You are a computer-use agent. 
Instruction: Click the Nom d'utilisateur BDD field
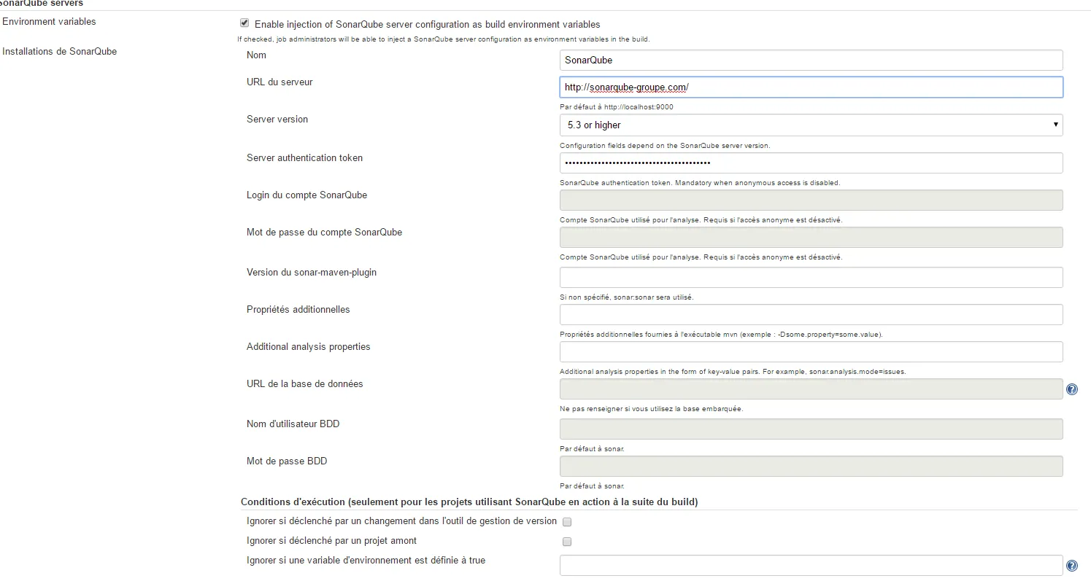click(810, 429)
